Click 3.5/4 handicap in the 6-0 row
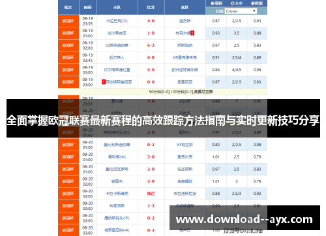 (x=237, y=57)
